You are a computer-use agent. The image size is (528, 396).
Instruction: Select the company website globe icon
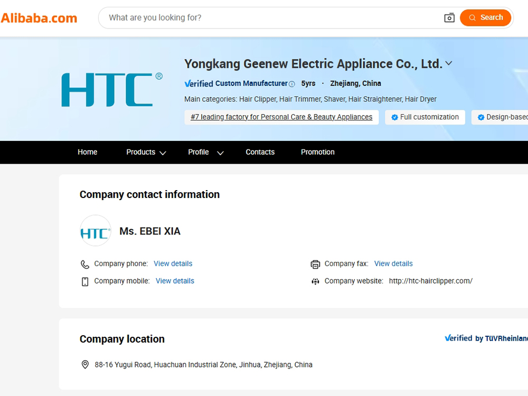(315, 281)
